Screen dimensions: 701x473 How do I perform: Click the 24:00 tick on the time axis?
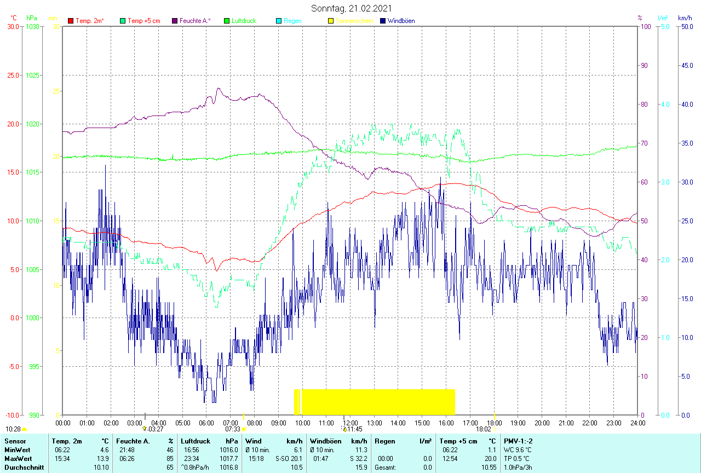(637, 423)
